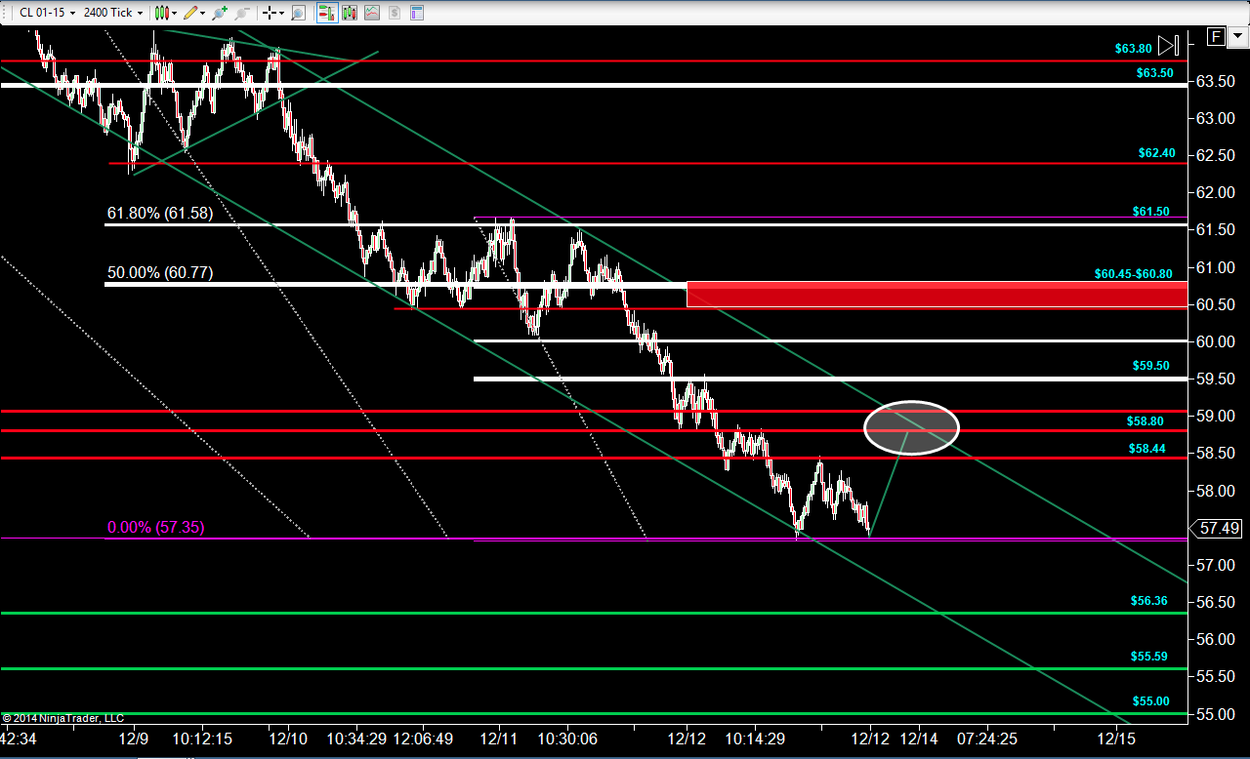1250x759 pixels.
Task: Click the 61.80% (61.58) Fibonacci label
Action: [x=160, y=213]
